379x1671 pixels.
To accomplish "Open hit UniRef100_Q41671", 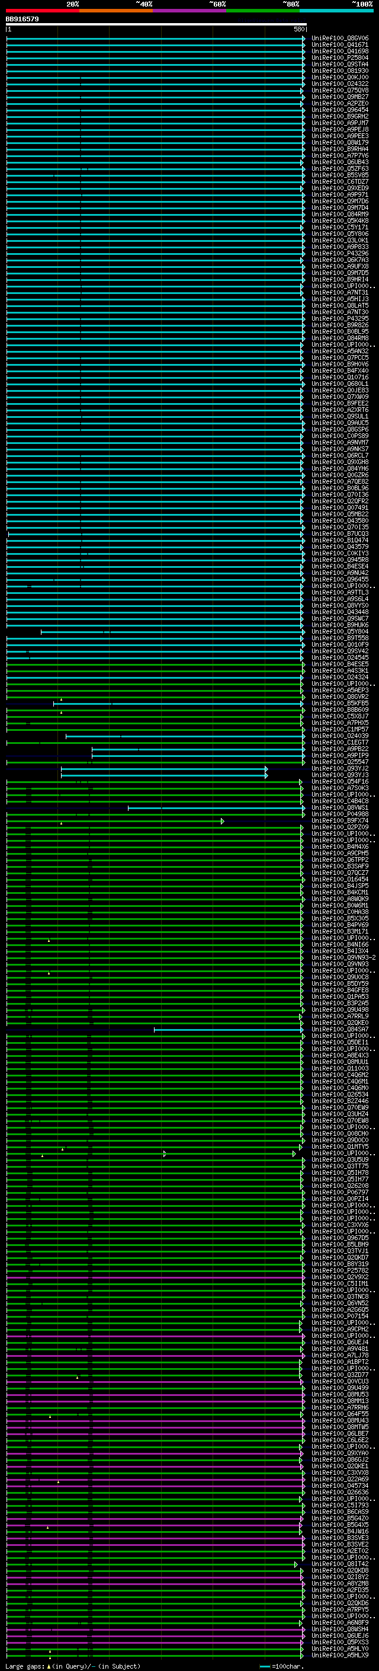I will 339,45.
